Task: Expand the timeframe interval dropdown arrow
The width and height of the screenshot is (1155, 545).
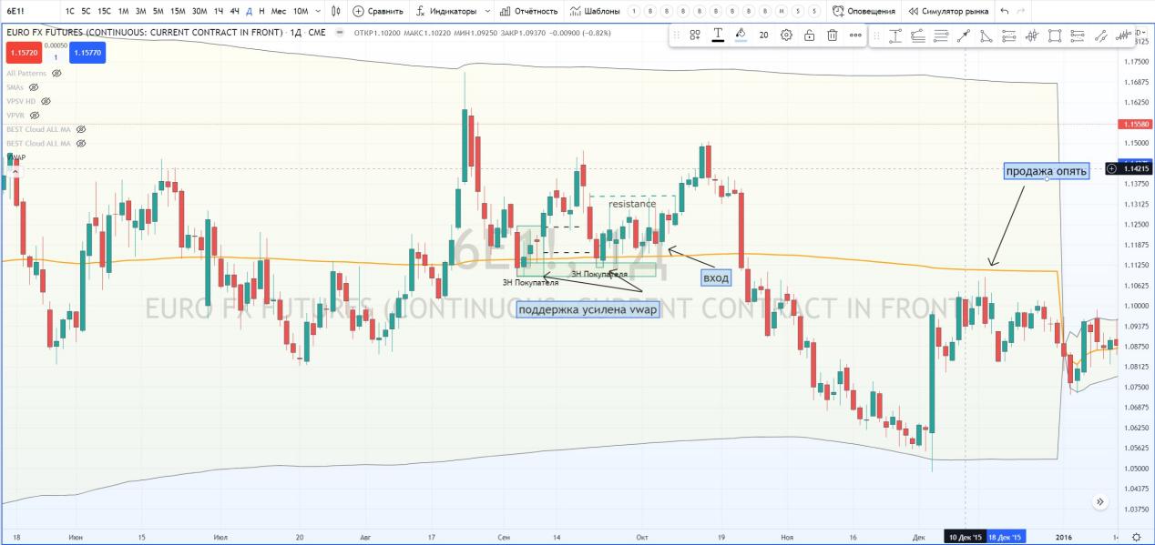Action: (x=318, y=11)
